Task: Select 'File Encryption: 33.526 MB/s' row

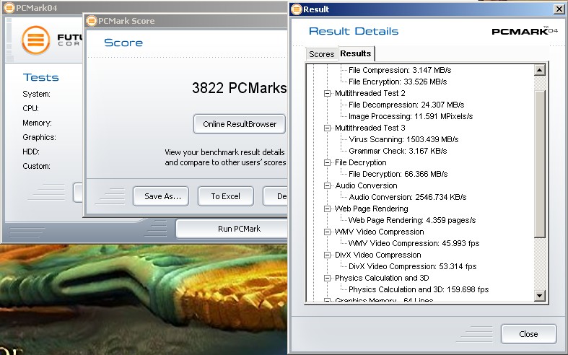Action: point(398,82)
